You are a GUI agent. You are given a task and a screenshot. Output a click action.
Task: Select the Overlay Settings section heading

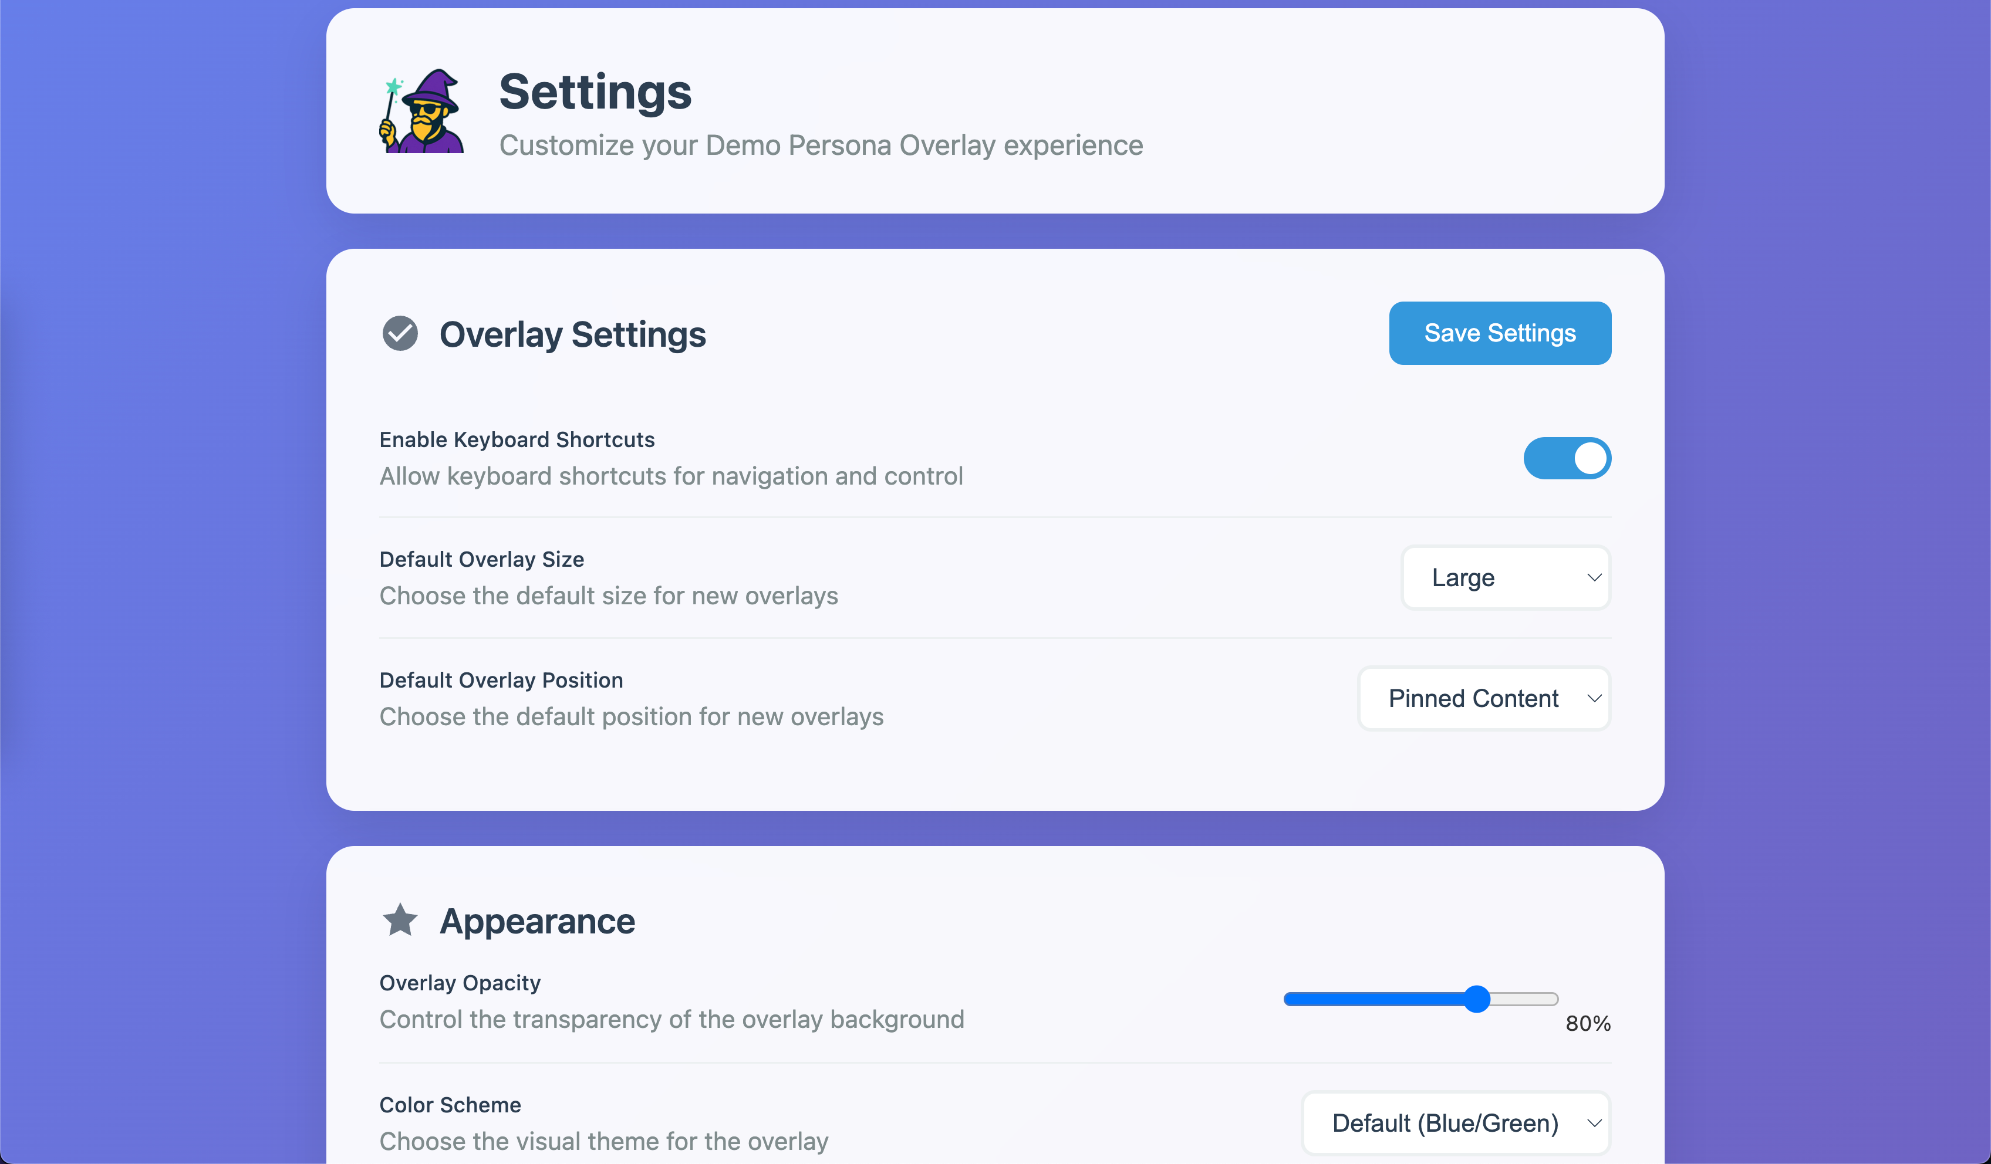coord(572,333)
